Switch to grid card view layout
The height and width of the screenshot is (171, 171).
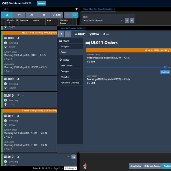click(x=75, y=15)
